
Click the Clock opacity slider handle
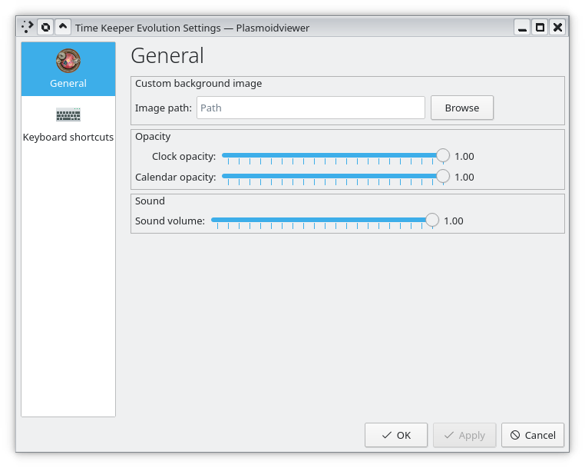coord(443,155)
